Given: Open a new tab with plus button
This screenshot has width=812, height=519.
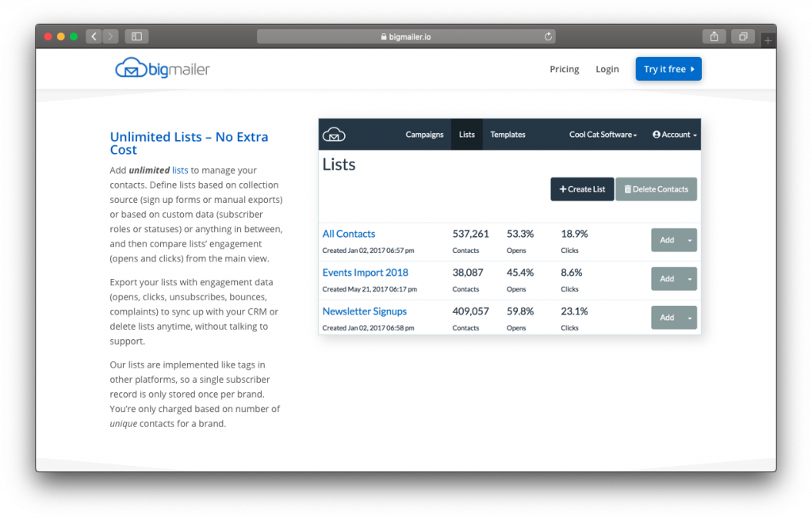Looking at the screenshot, I should tap(768, 40).
